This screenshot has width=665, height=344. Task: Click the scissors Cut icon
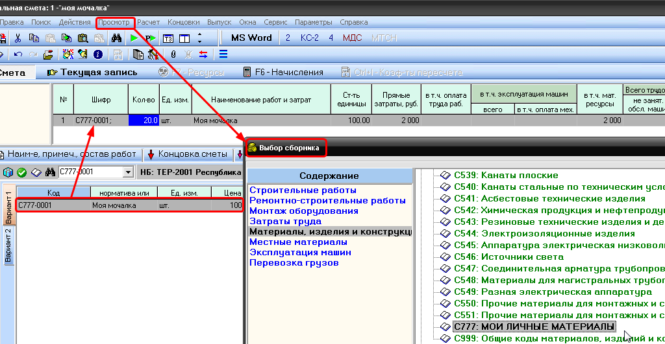18,38
